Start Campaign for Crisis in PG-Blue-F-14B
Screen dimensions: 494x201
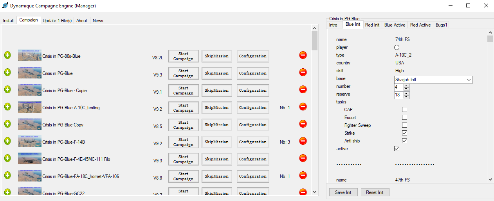[x=183, y=142]
